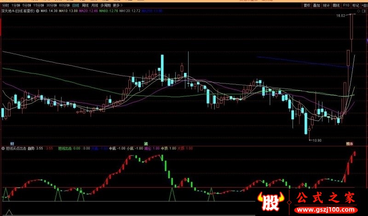Open the 统计 statistics tool
Screen dimensions: 368x216
pos(326,6)
